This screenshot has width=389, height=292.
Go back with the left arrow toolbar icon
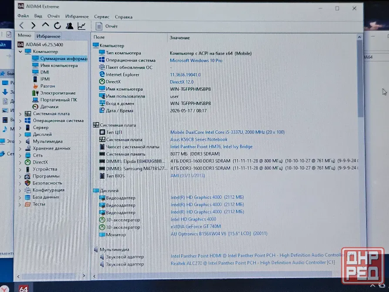coord(22,25)
